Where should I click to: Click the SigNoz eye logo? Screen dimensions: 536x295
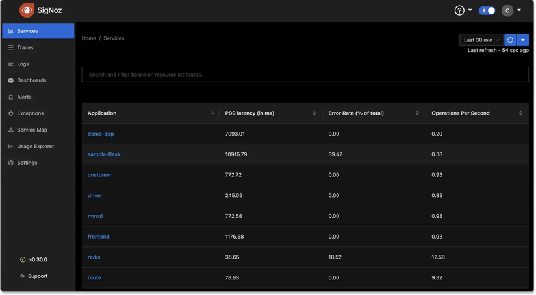point(27,10)
